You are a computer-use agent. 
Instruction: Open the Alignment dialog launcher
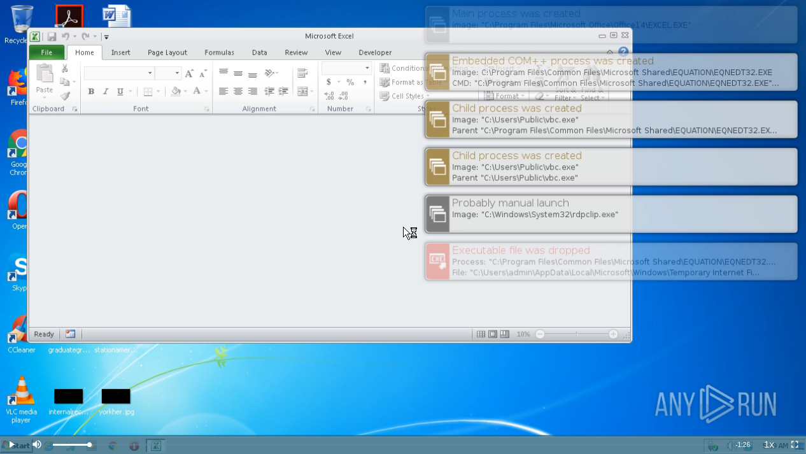313,110
